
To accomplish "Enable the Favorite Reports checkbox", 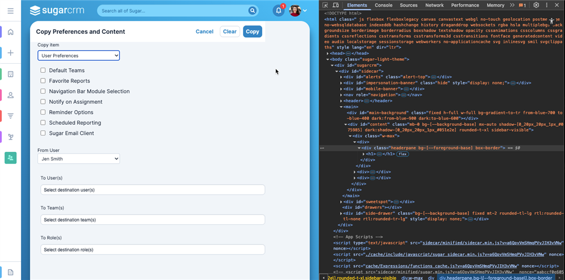I will click(43, 81).
